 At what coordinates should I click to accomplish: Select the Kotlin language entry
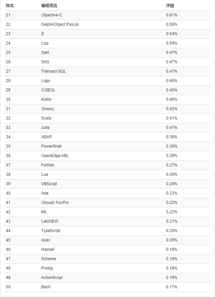click(x=46, y=99)
